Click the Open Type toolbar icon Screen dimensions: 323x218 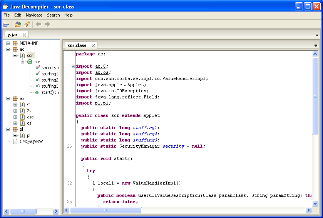18,24
